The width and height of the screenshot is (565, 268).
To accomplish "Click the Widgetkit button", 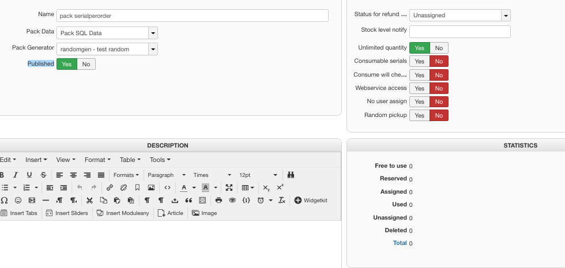I will (311, 200).
